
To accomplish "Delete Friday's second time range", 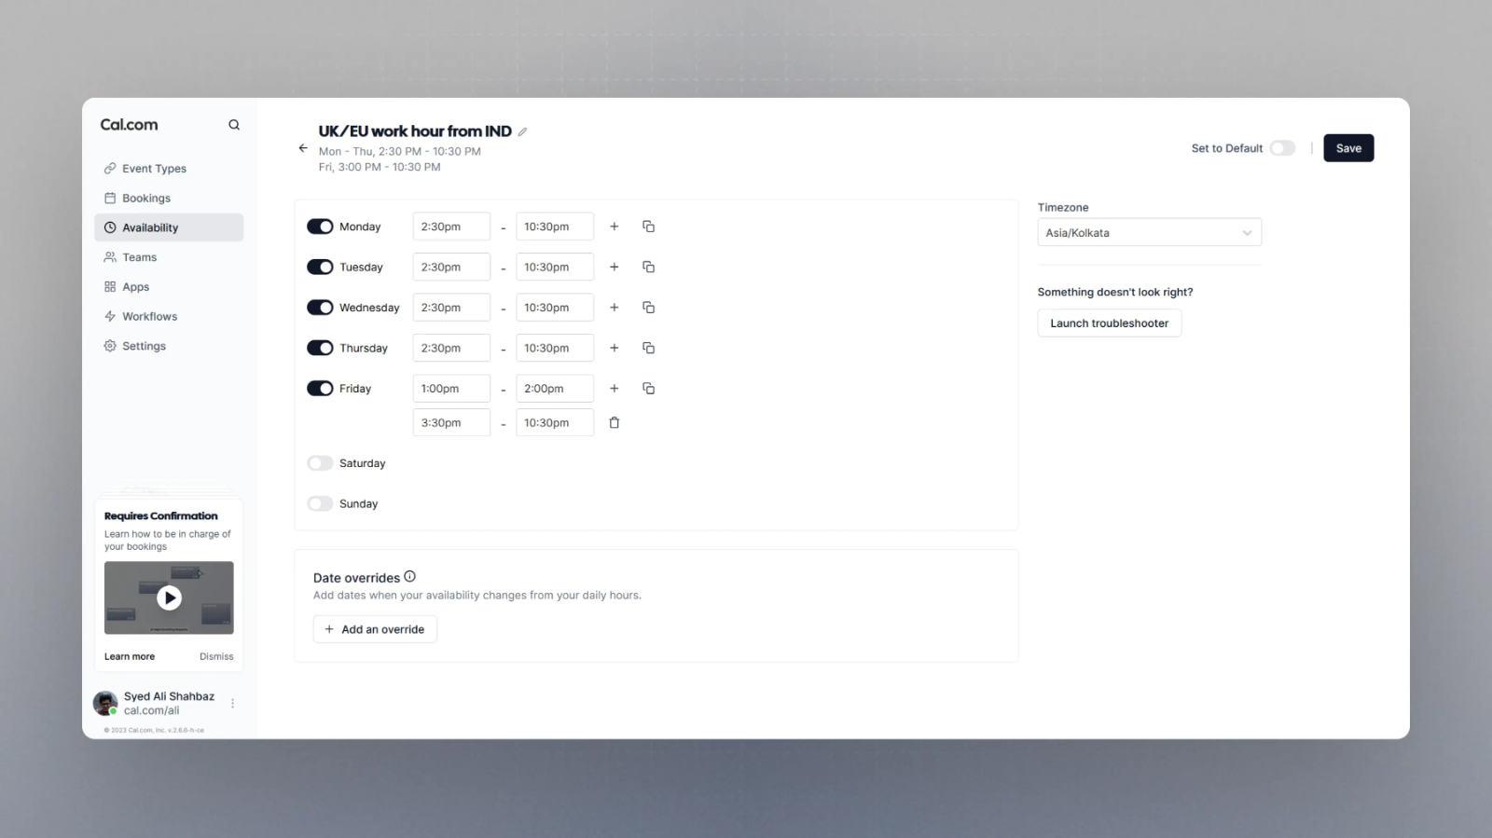I will click(615, 422).
